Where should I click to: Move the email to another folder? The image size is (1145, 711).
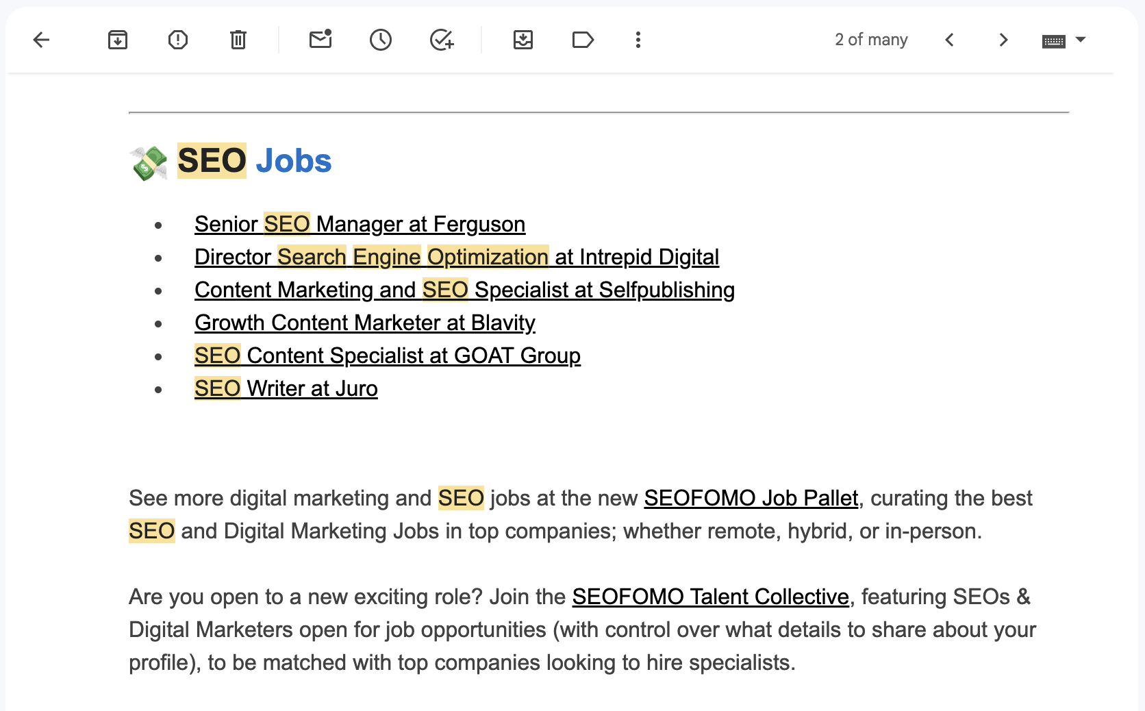pyautogui.click(x=523, y=40)
